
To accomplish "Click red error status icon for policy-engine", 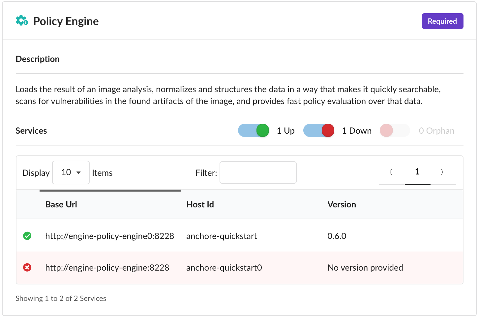I will click(27, 268).
